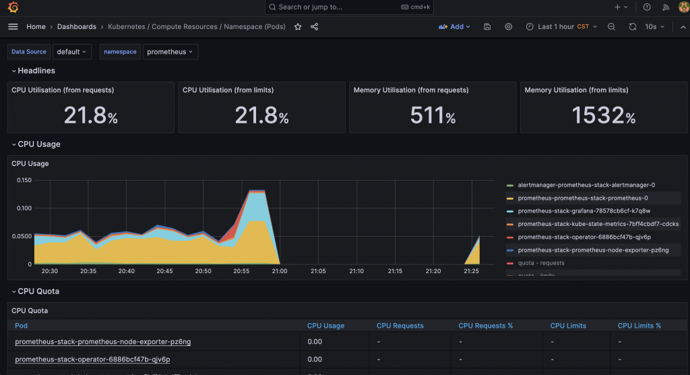Screen dimensions: 690x375
Task: Click 0.00 CPU Usage for node-exporter row
Action: [315, 341]
